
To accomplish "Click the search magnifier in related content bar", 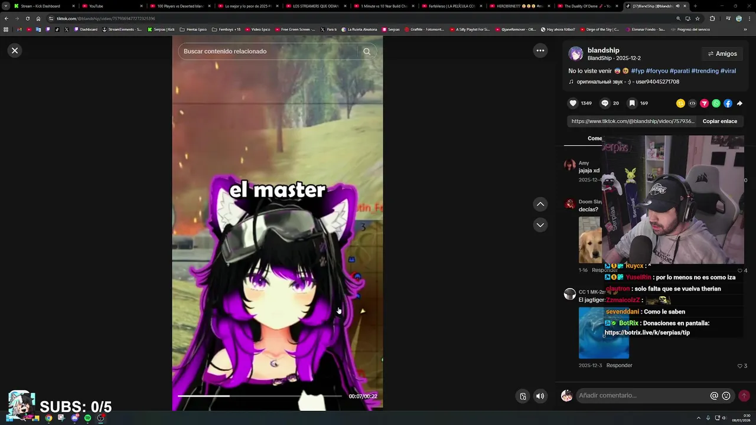I will (367, 51).
